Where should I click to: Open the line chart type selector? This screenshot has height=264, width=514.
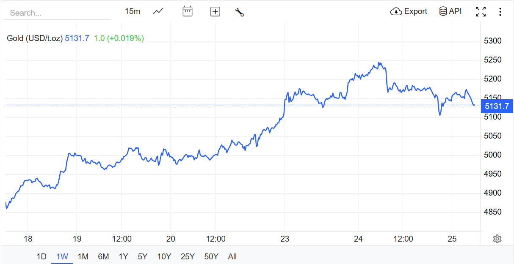(x=158, y=11)
